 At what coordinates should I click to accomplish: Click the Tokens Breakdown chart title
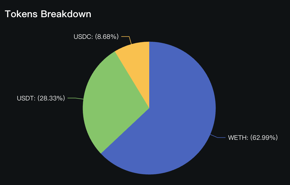pyautogui.click(x=48, y=14)
